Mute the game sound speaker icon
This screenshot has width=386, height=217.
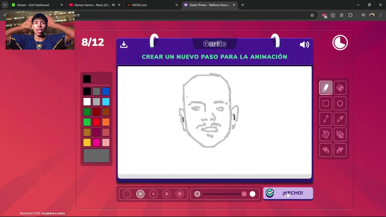pyautogui.click(x=305, y=45)
